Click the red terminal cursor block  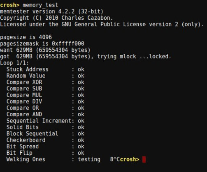(x=144, y=160)
